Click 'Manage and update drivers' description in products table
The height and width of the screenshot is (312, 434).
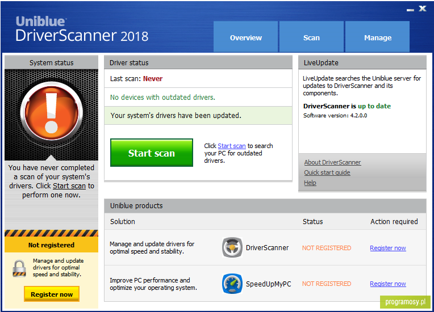click(x=152, y=247)
